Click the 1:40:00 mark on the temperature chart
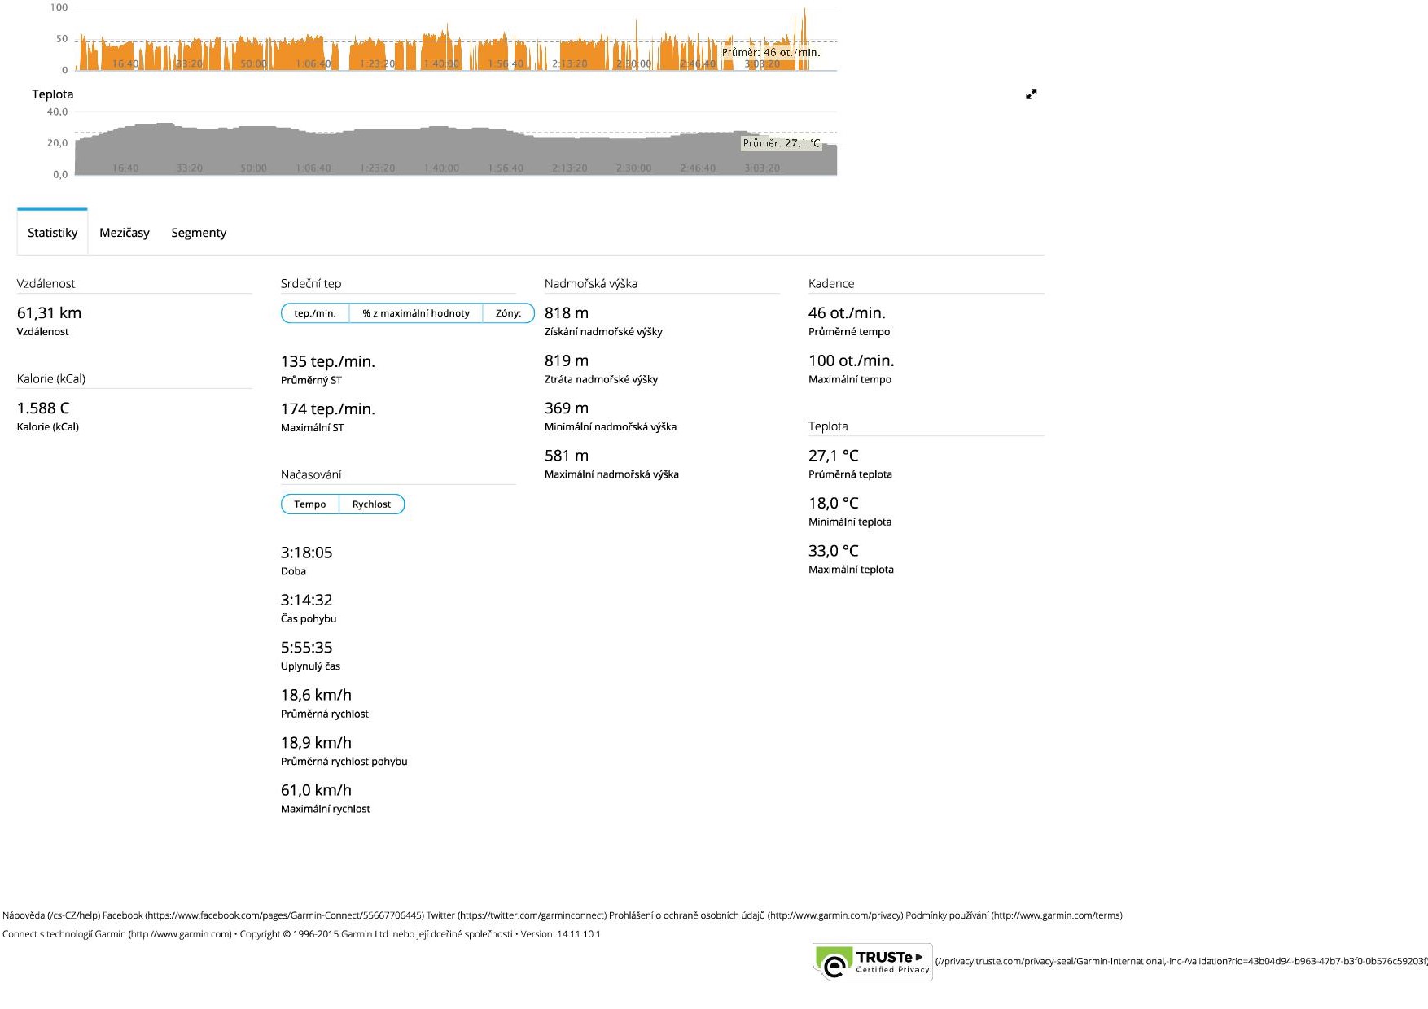Screen dimensions: 1428x1009 pyautogui.click(x=441, y=168)
